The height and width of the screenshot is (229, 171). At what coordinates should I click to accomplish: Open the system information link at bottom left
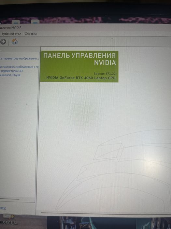[3, 208]
